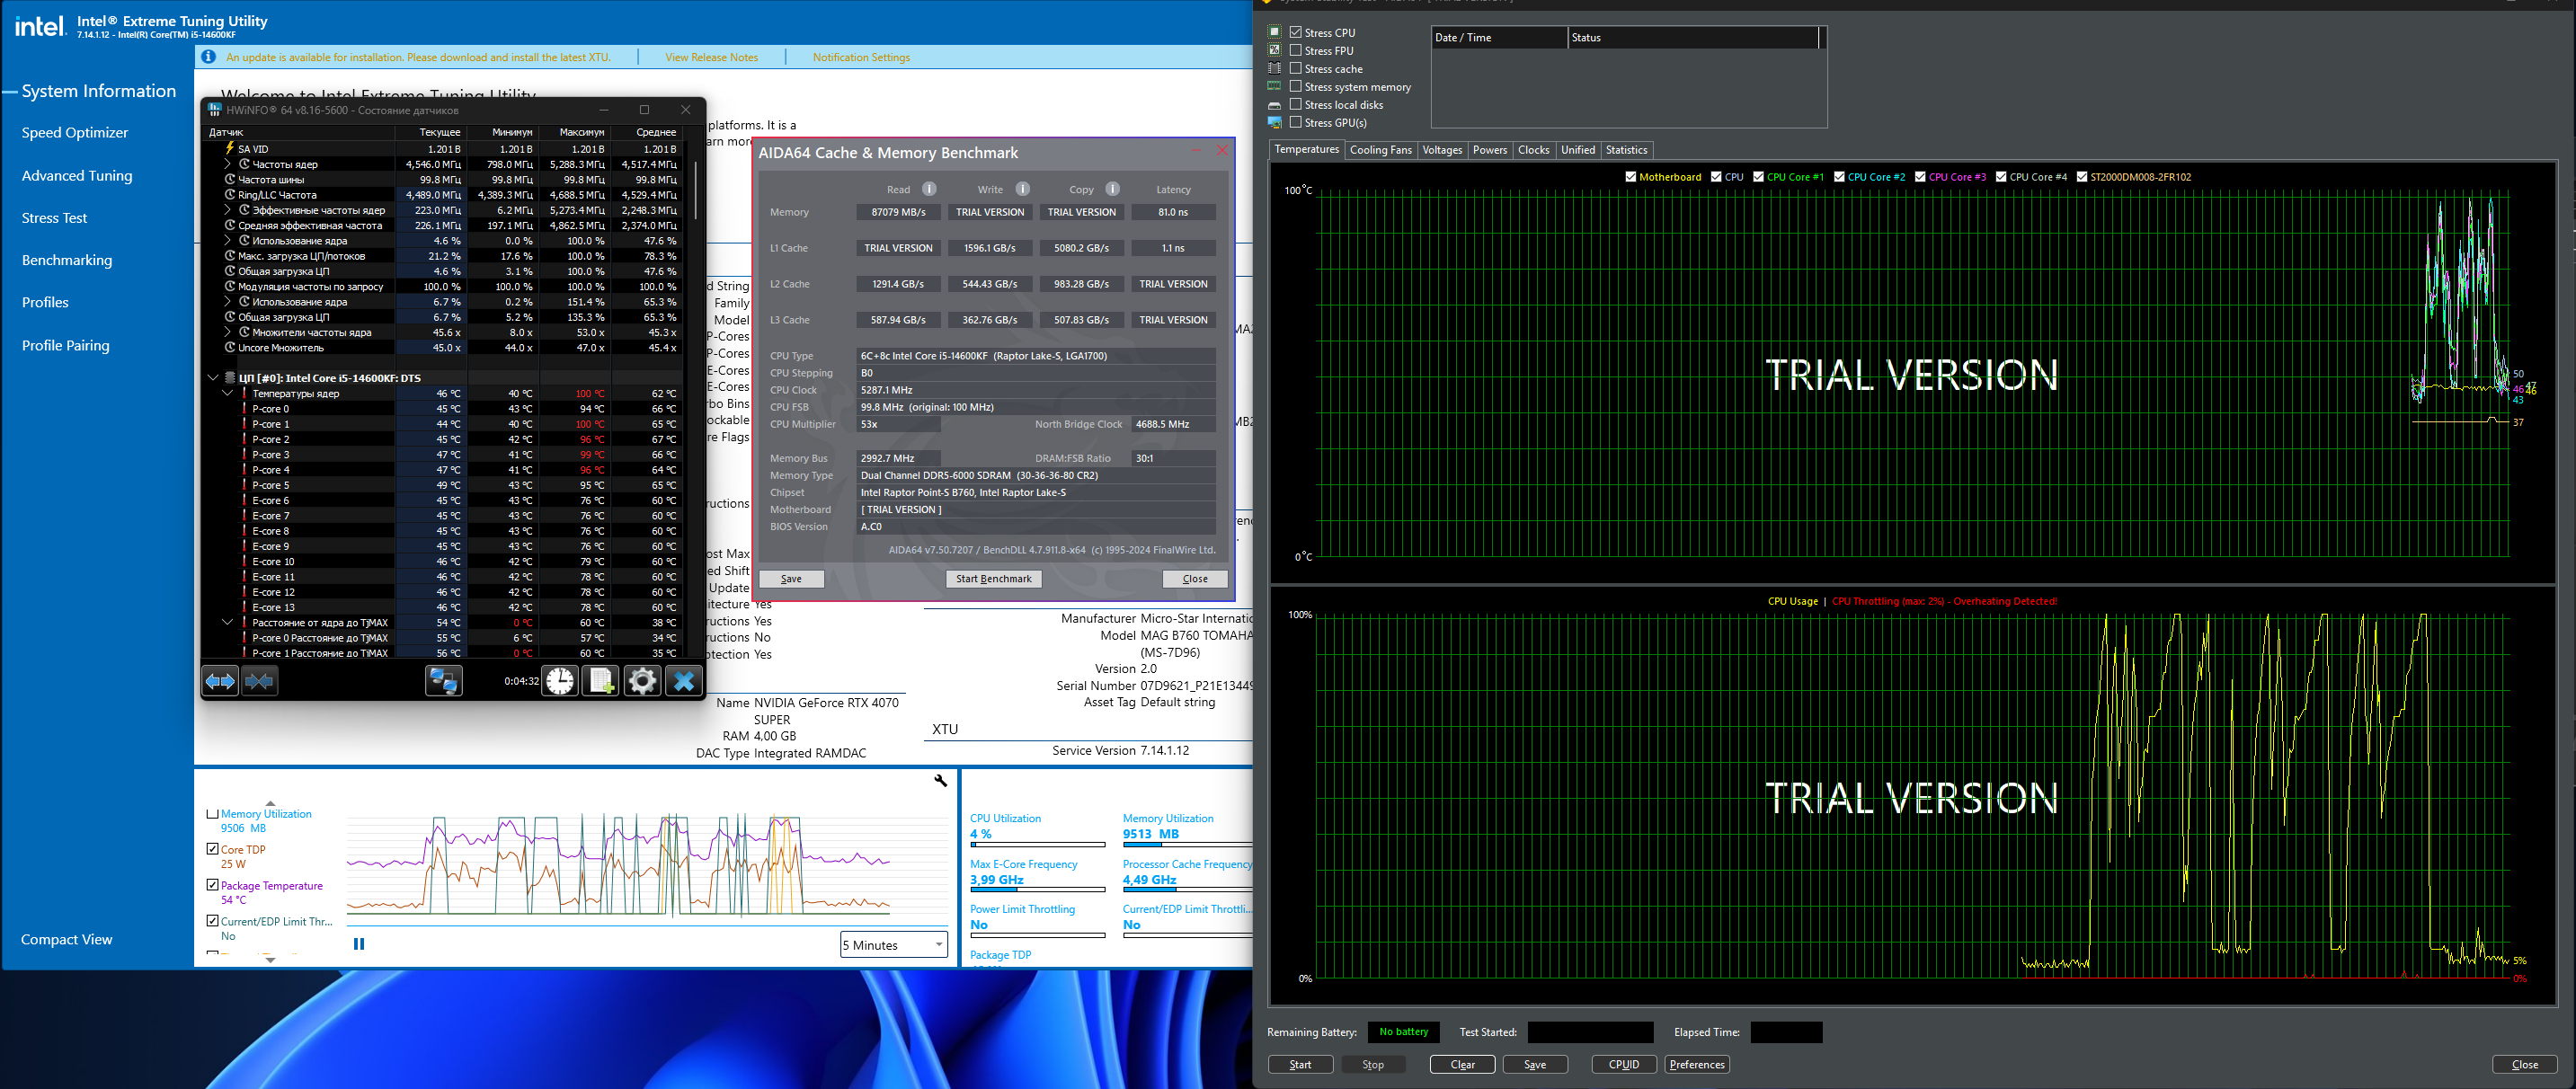Enable Stress FPU checkbox

click(x=1296, y=50)
